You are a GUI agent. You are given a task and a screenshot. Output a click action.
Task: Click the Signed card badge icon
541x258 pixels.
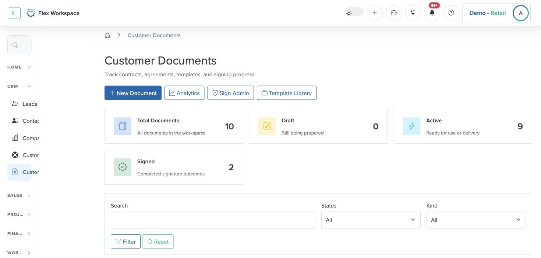click(123, 167)
